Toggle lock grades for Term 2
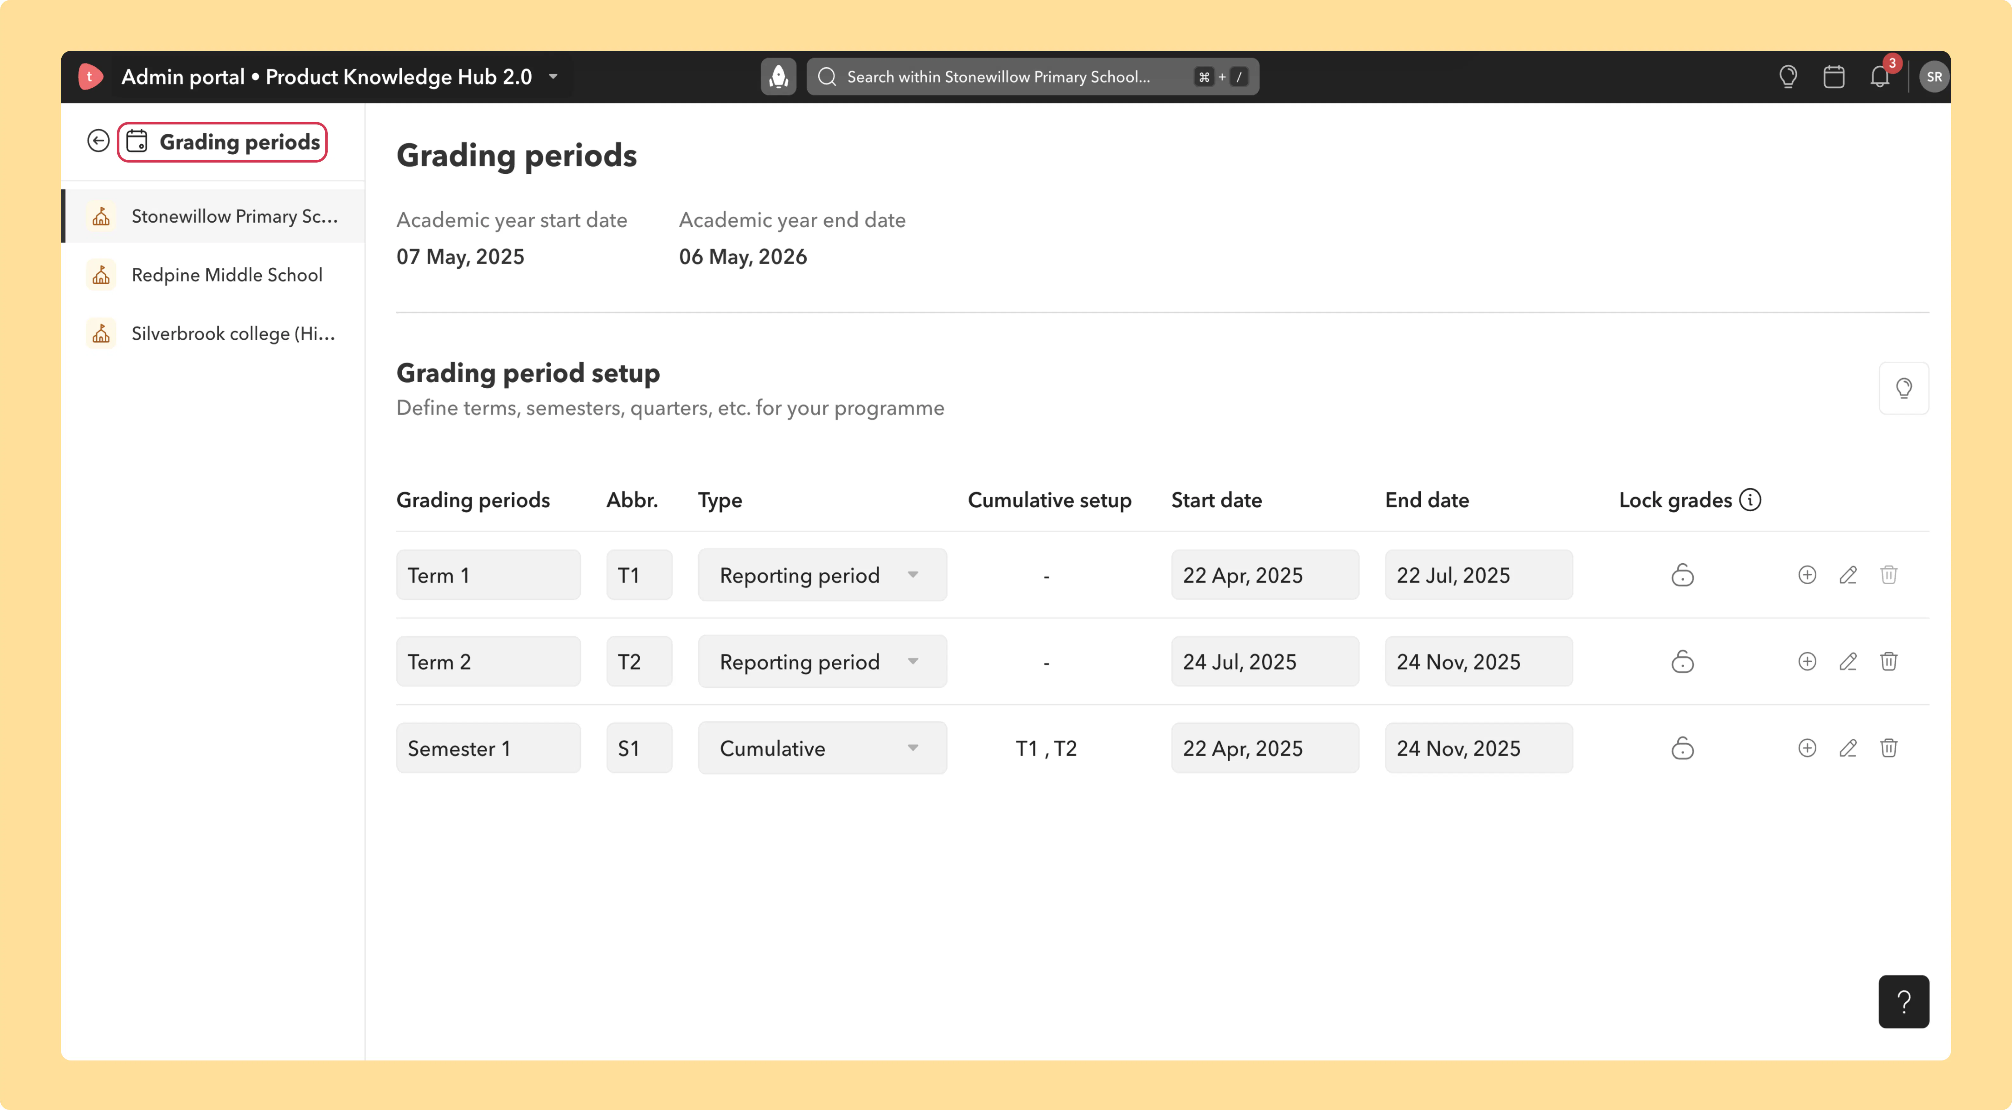 pyautogui.click(x=1682, y=662)
